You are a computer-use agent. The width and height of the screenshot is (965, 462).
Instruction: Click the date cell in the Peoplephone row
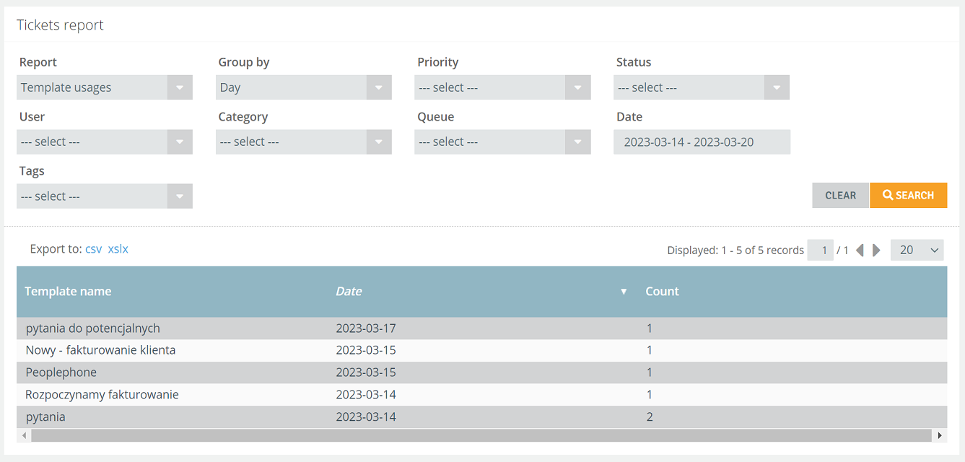[366, 372]
